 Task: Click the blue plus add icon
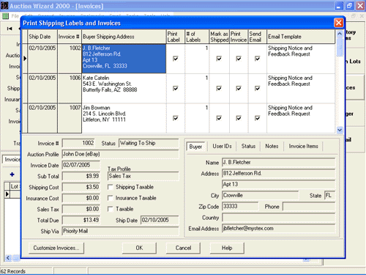[x=12, y=175]
